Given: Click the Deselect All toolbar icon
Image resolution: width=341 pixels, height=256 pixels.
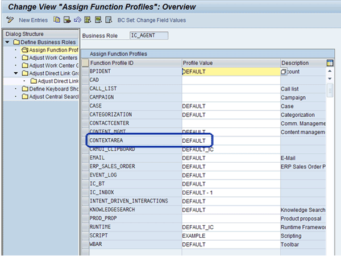Looking at the screenshot, I should 109,20.
